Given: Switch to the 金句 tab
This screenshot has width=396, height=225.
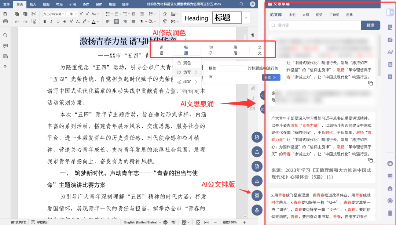Looking at the screenshot, I should click(x=292, y=15).
